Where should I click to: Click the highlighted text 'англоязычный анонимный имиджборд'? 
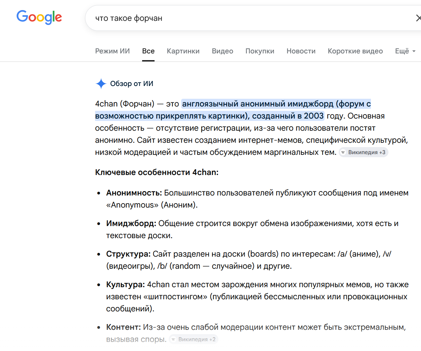(258, 104)
